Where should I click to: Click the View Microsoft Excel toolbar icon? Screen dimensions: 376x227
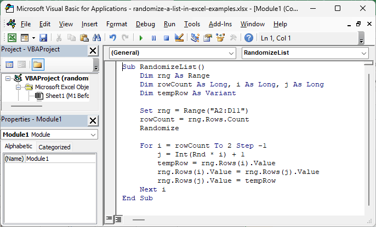click(x=12, y=38)
